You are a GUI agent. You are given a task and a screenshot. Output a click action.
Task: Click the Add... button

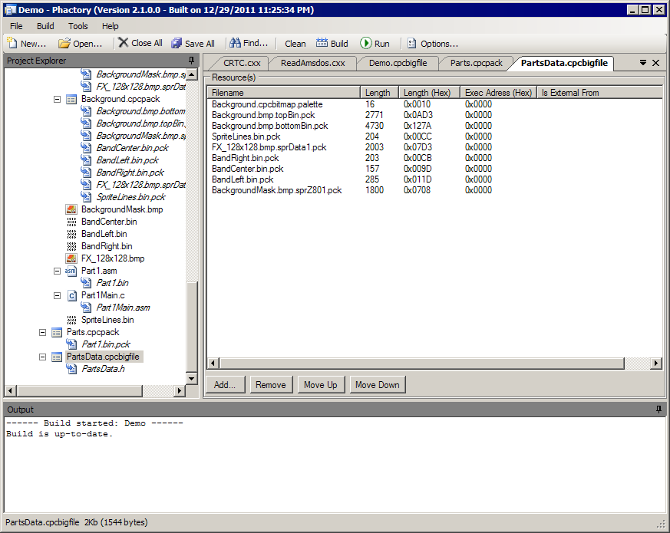click(x=225, y=385)
